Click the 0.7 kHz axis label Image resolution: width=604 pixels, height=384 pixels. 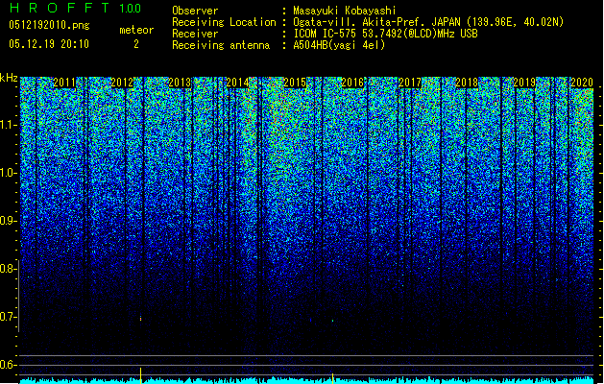(x=8, y=317)
